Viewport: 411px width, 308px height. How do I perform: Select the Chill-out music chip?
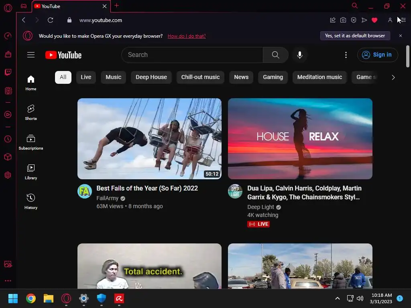point(201,77)
